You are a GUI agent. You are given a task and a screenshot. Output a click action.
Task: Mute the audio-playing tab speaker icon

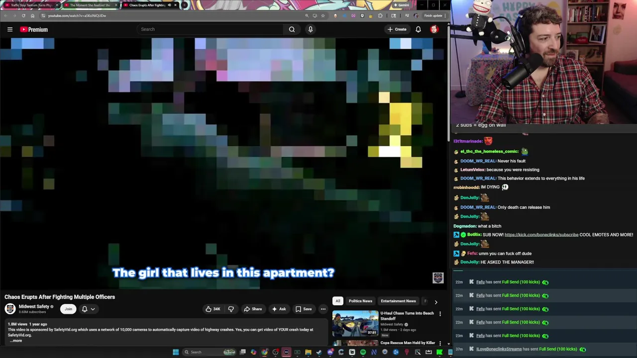169,5
